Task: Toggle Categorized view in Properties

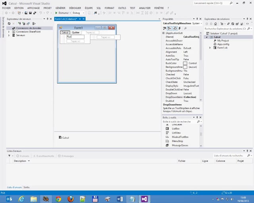Action: [x=165, y=28]
